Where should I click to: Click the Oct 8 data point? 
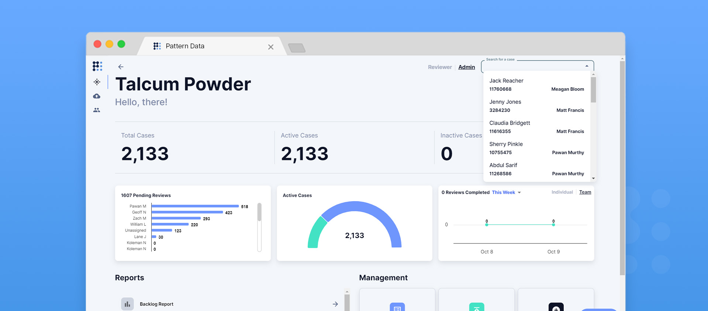[487, 225]
